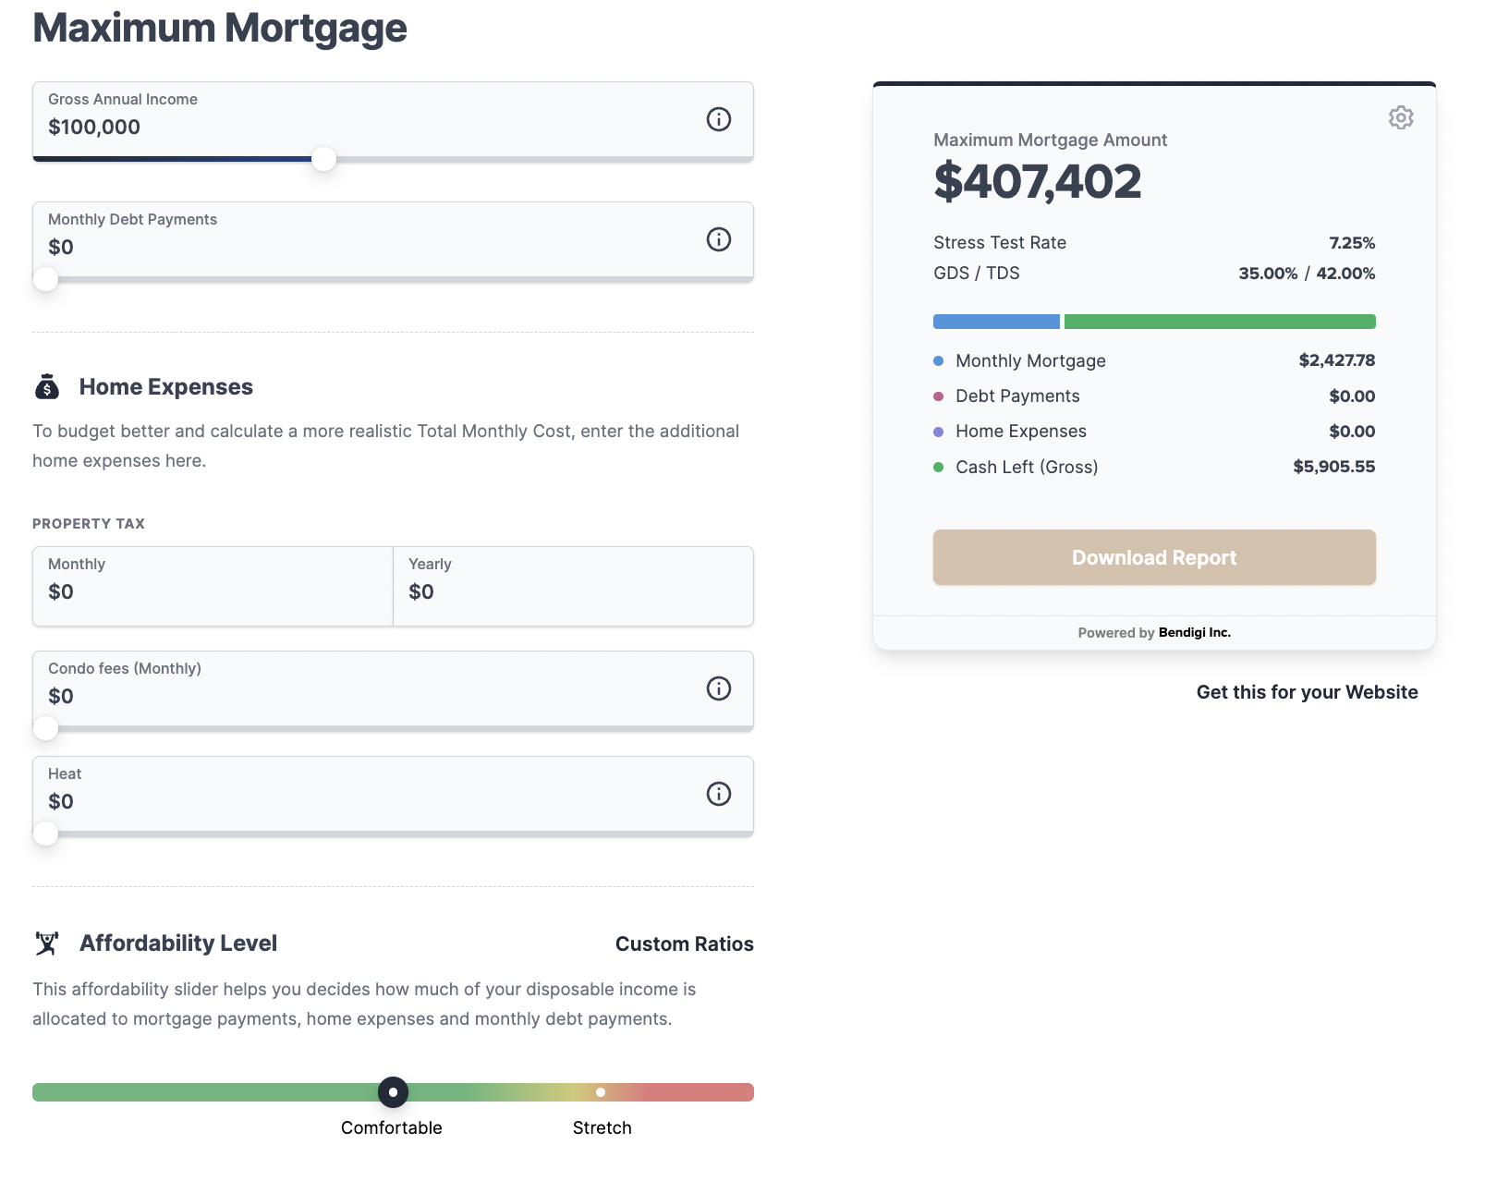This screenshot has height=1181, width=1497.
Task: Click the Home Expenses money bag icon
Action: coord(46,386)
